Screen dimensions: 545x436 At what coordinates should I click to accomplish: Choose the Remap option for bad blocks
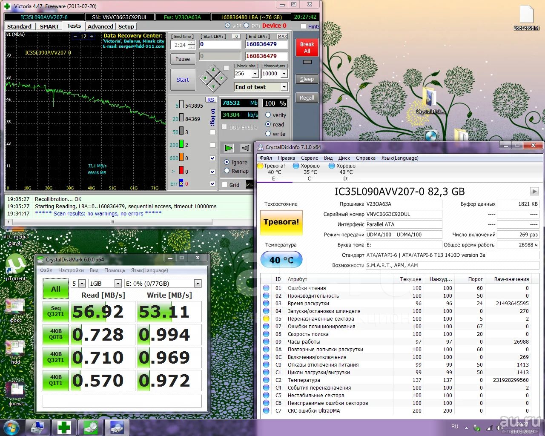tap(227, 171)
